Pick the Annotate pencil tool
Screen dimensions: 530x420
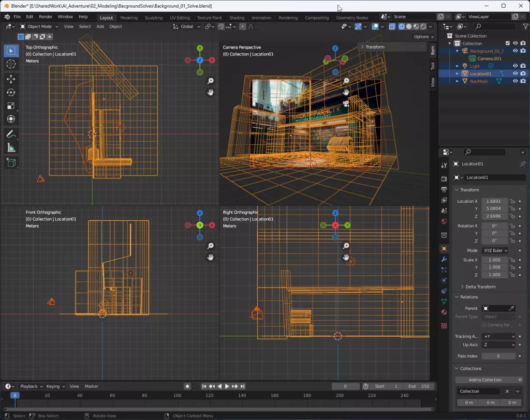pyautogui.click(x=11, y=134)
